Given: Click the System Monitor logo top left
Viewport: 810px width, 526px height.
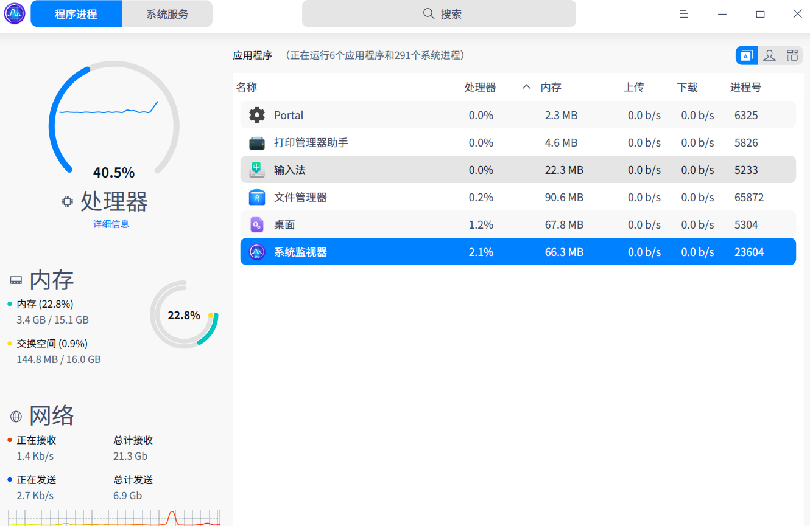Looking at the screenshot, I should coord(13,13).
